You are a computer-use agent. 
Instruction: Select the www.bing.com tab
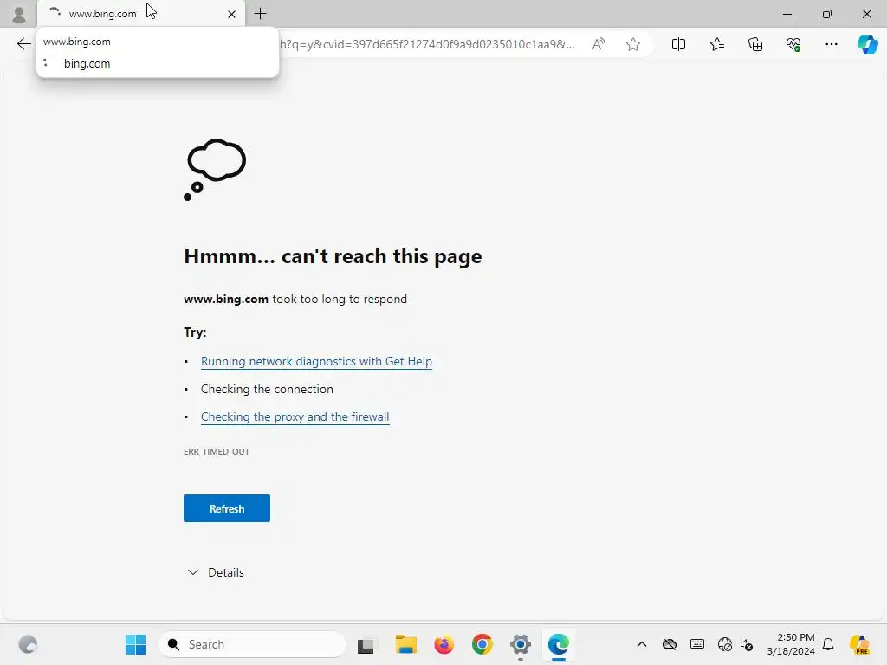coord(141,14)
